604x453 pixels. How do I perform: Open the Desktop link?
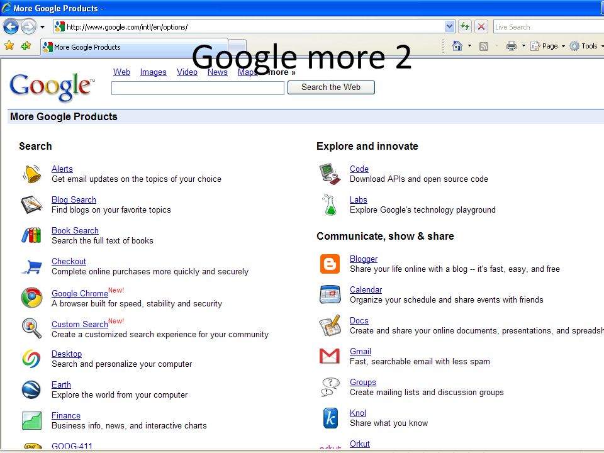[67, 354]
